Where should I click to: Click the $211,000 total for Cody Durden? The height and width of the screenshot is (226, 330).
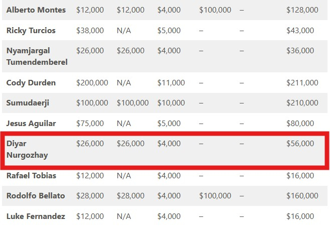coord(302,82)
